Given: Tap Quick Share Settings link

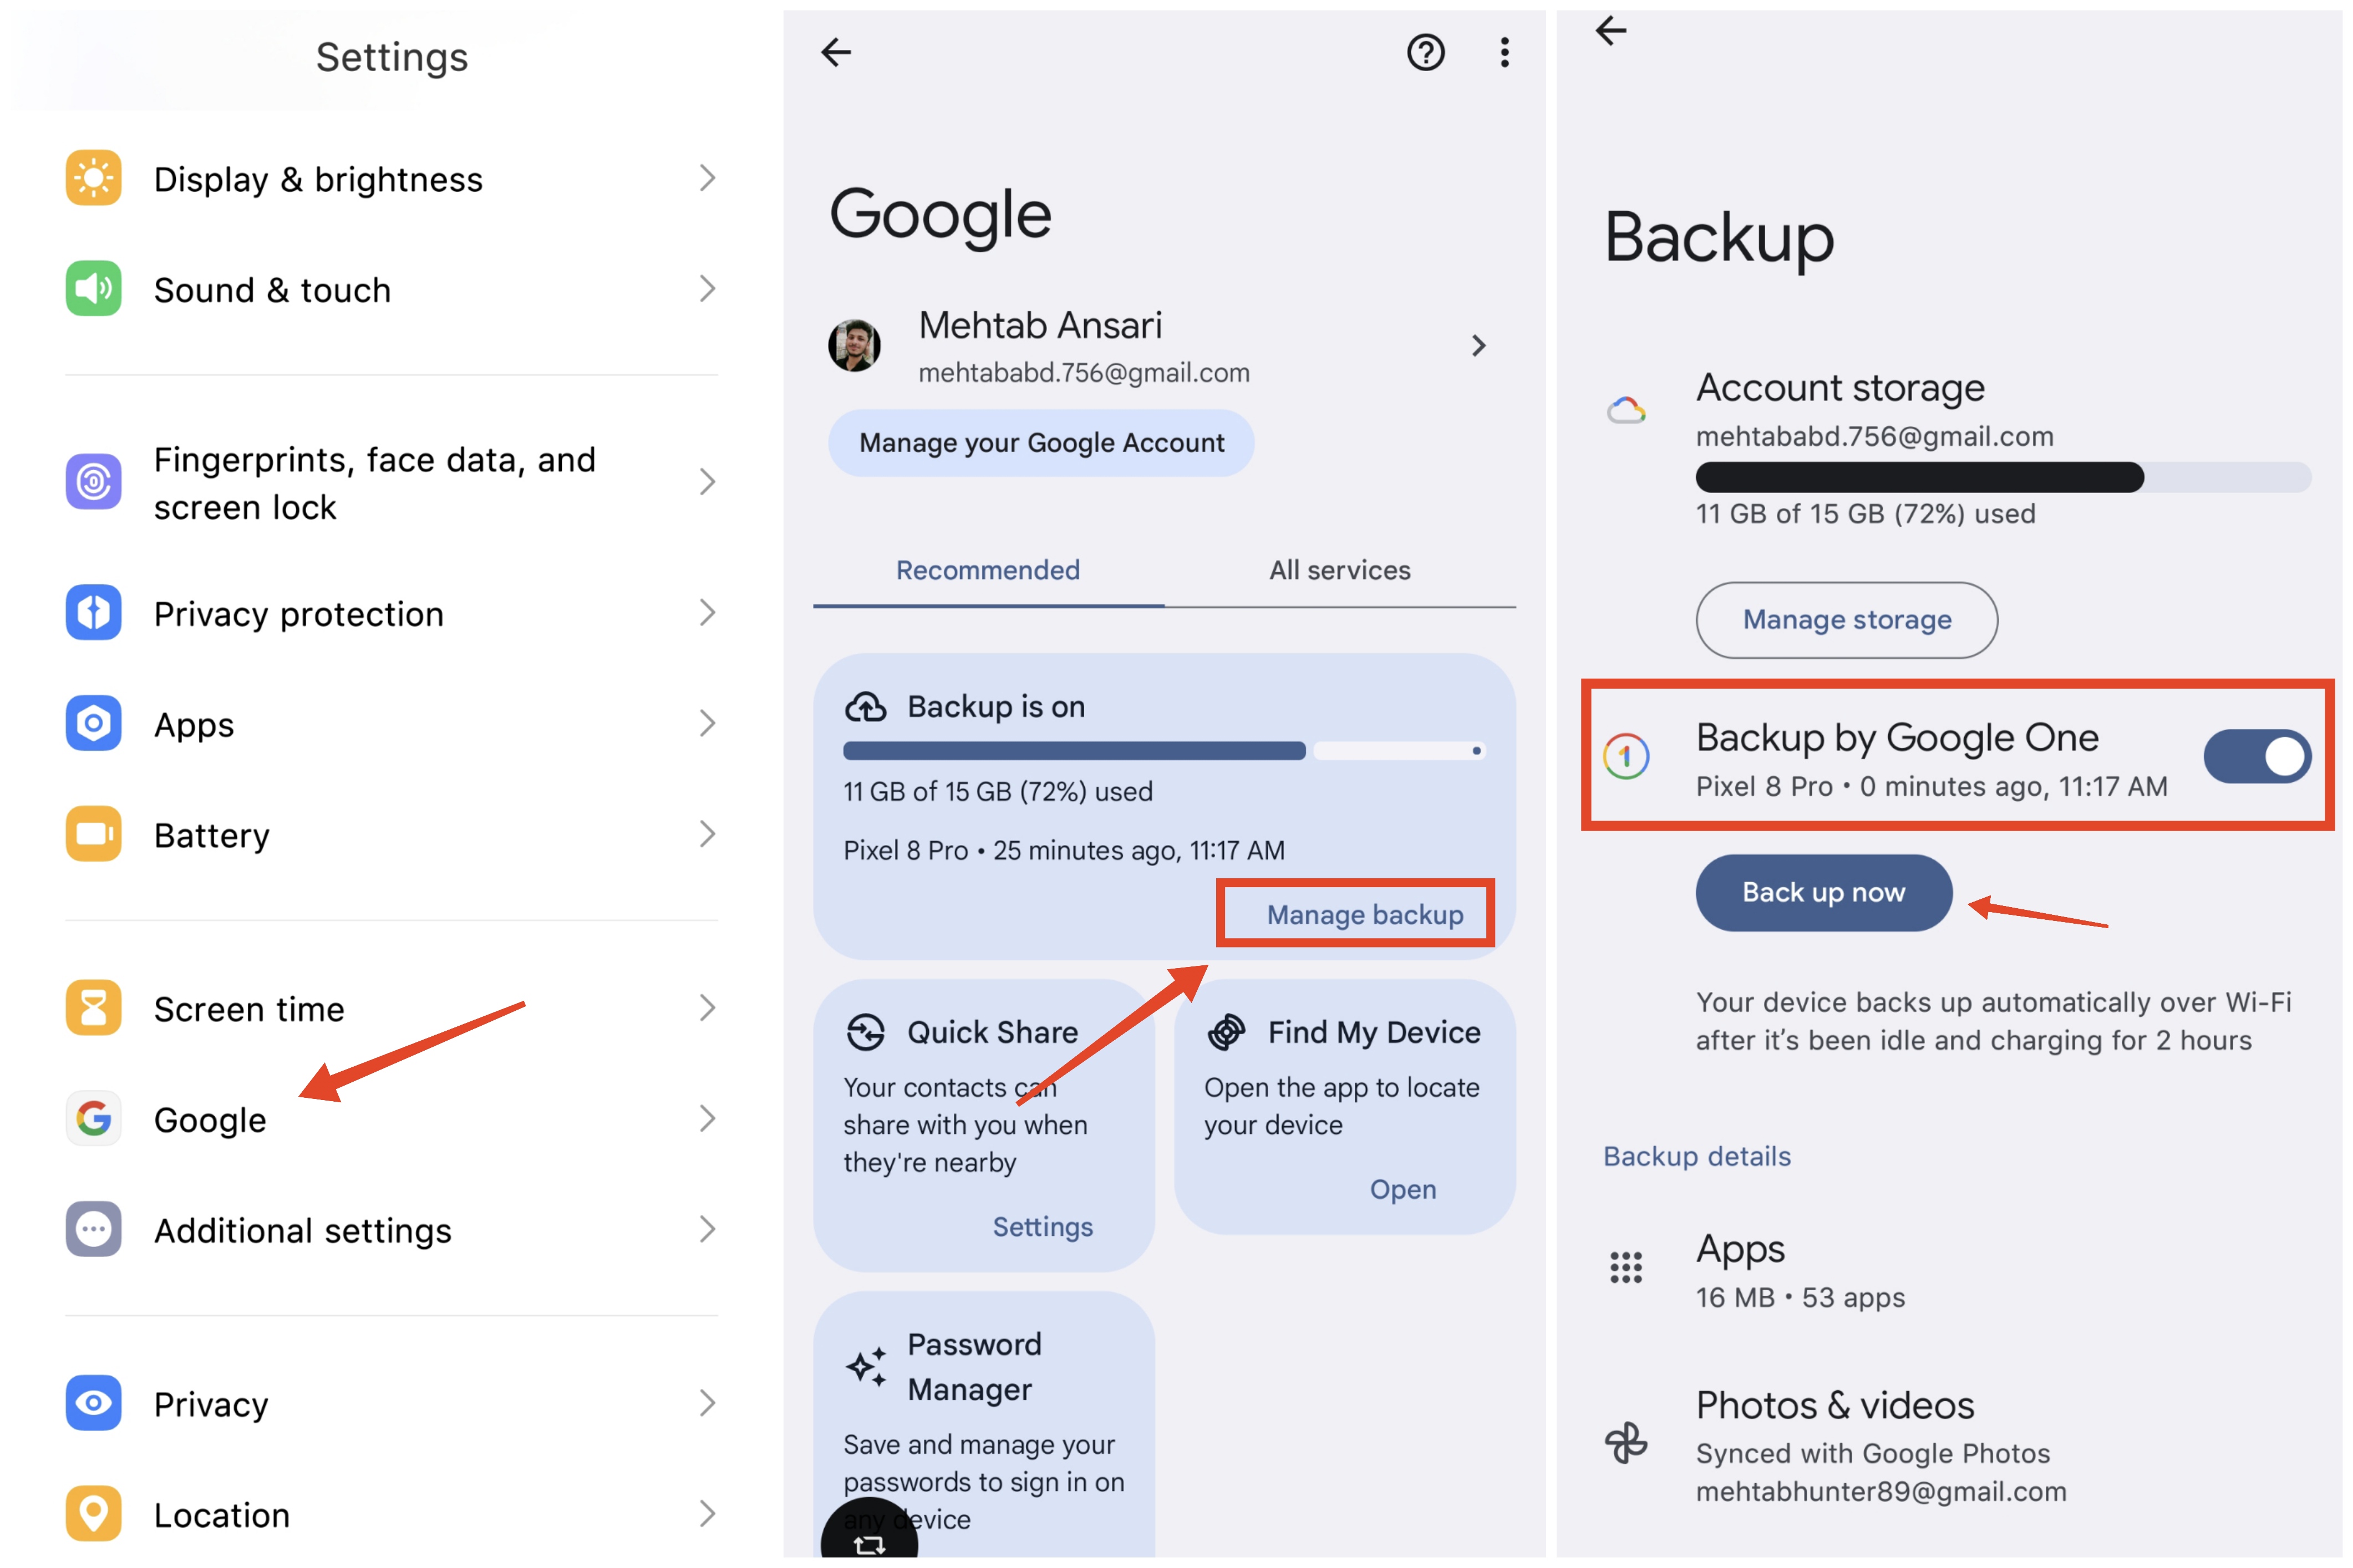Looking at the screenshot, I should tap(1042, 1226).
